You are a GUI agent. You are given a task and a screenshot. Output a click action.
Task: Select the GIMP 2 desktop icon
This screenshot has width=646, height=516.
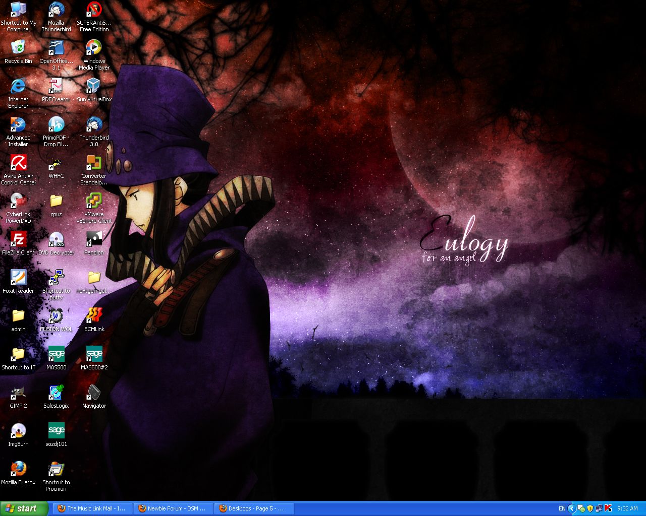[x=18, y=397]
